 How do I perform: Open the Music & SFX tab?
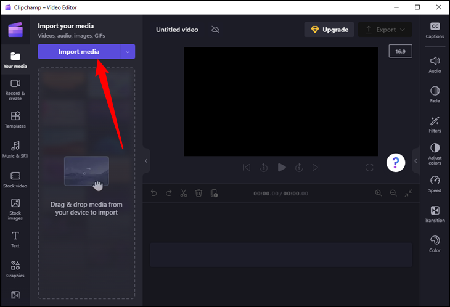[x=15, y=149]
